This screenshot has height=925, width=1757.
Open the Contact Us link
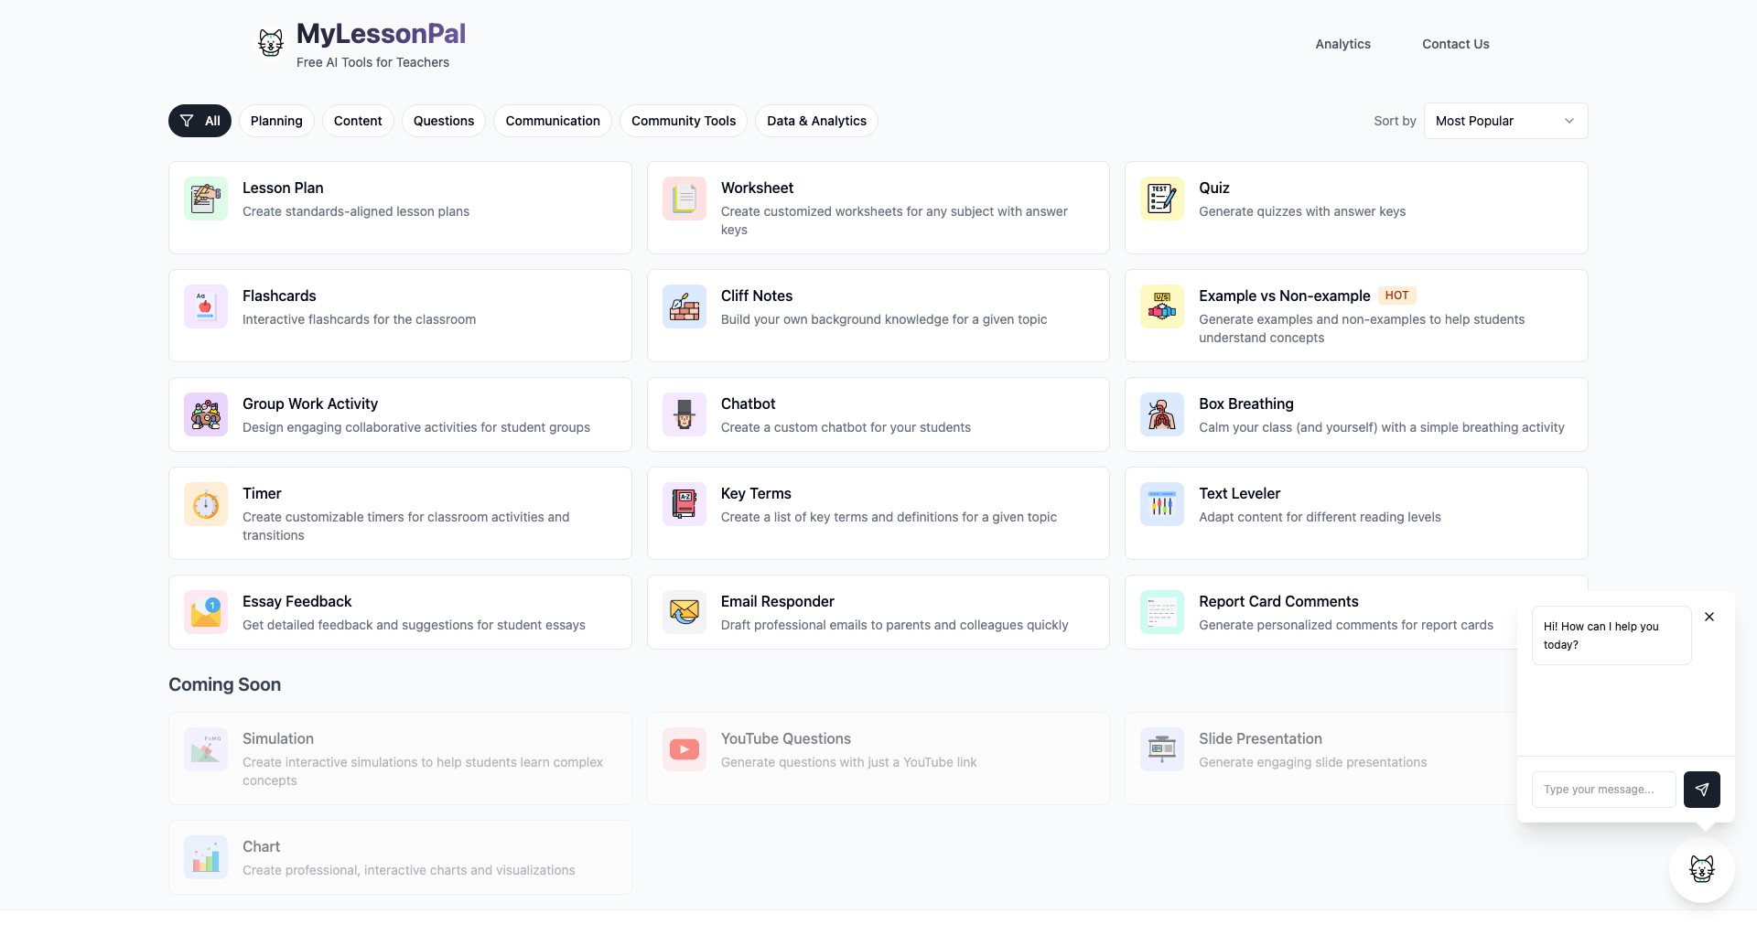pos(1455,44)
